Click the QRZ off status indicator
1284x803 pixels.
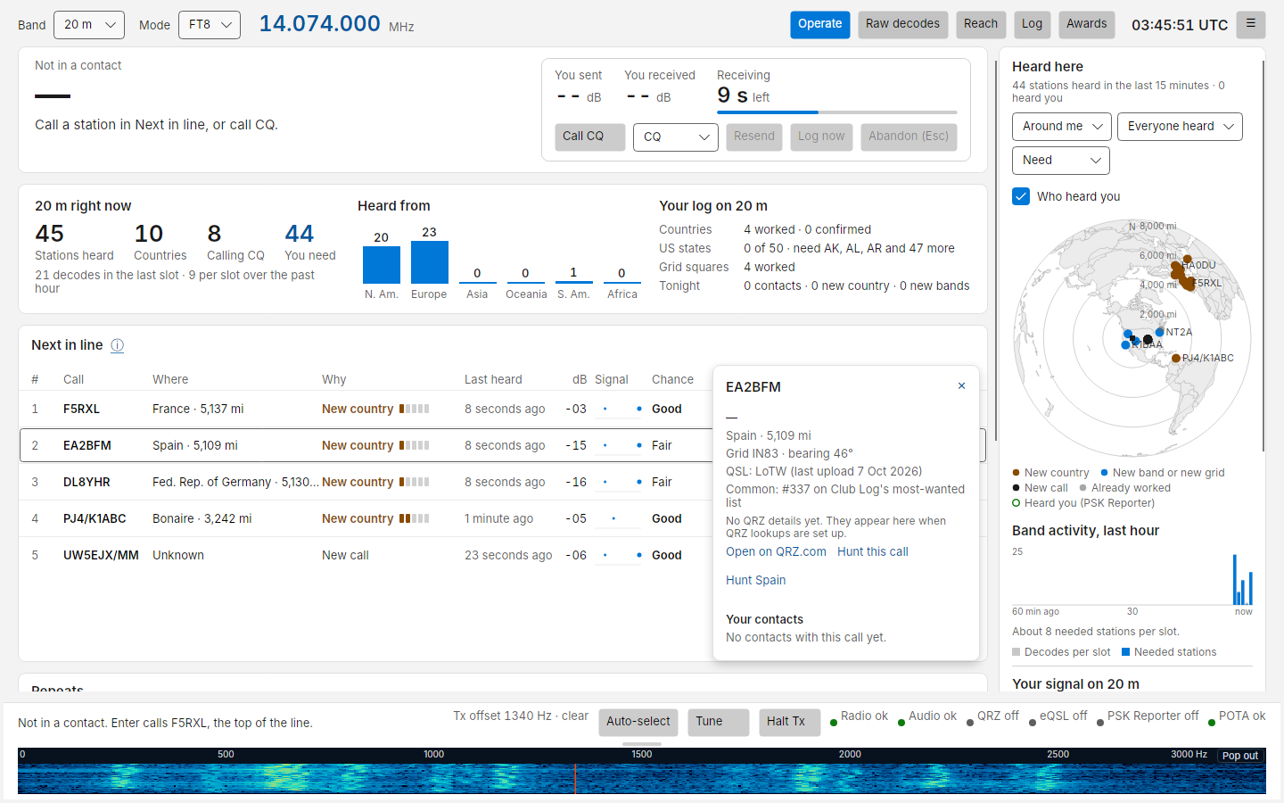992,716
